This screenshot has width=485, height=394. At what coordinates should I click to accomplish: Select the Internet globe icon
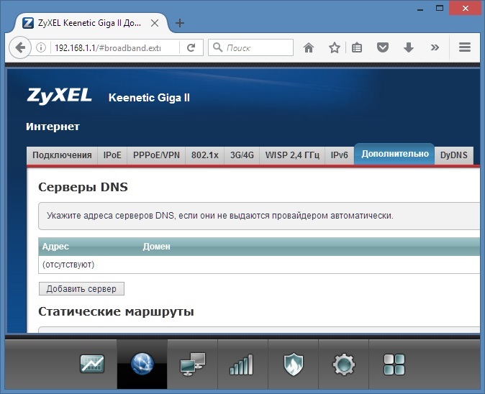click(142, 364)
